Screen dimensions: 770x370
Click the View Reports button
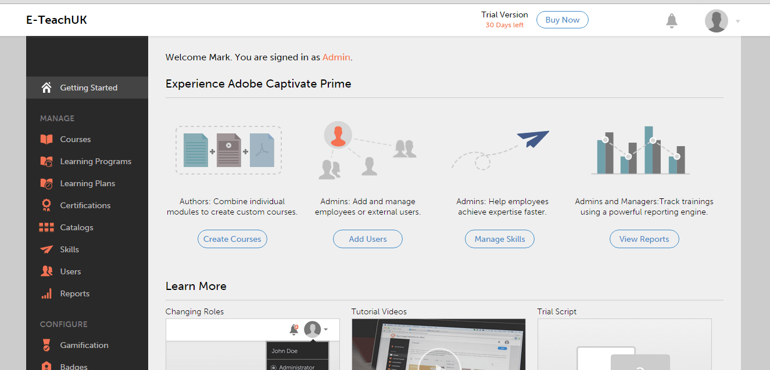click(x=644, y=239)
